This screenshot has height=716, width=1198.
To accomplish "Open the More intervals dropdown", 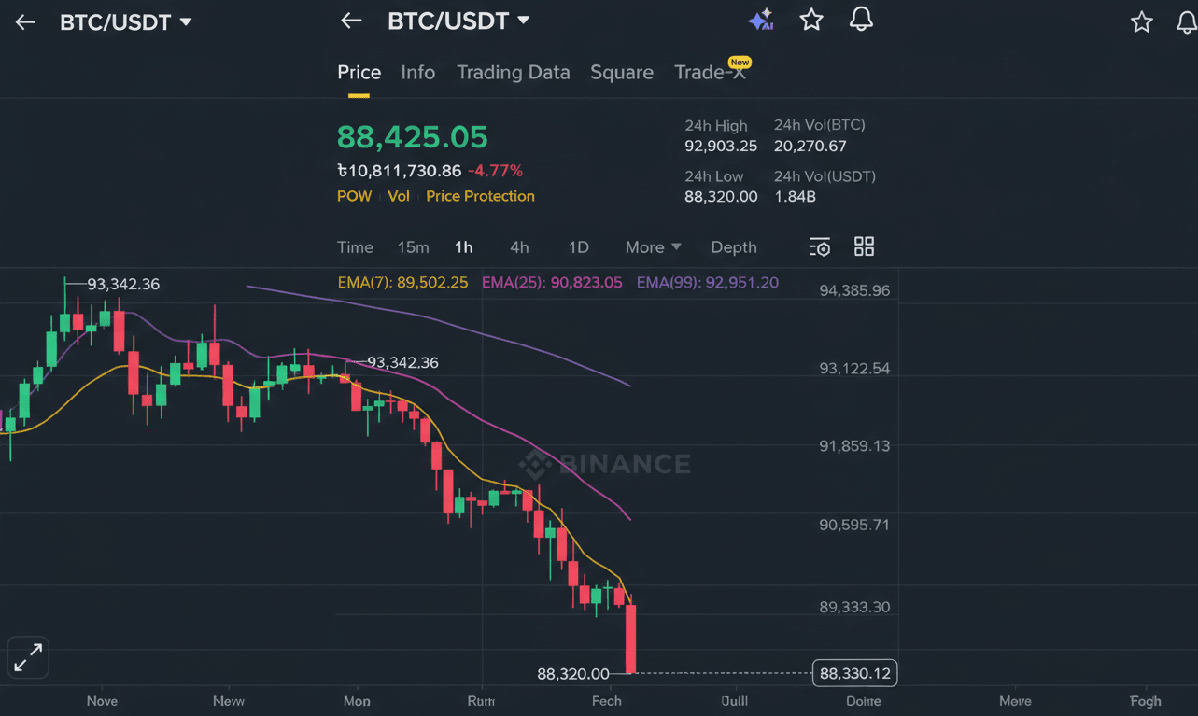I will tap(654, 247).
